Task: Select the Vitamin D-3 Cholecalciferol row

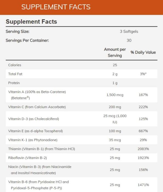Action: coord(81,119)
